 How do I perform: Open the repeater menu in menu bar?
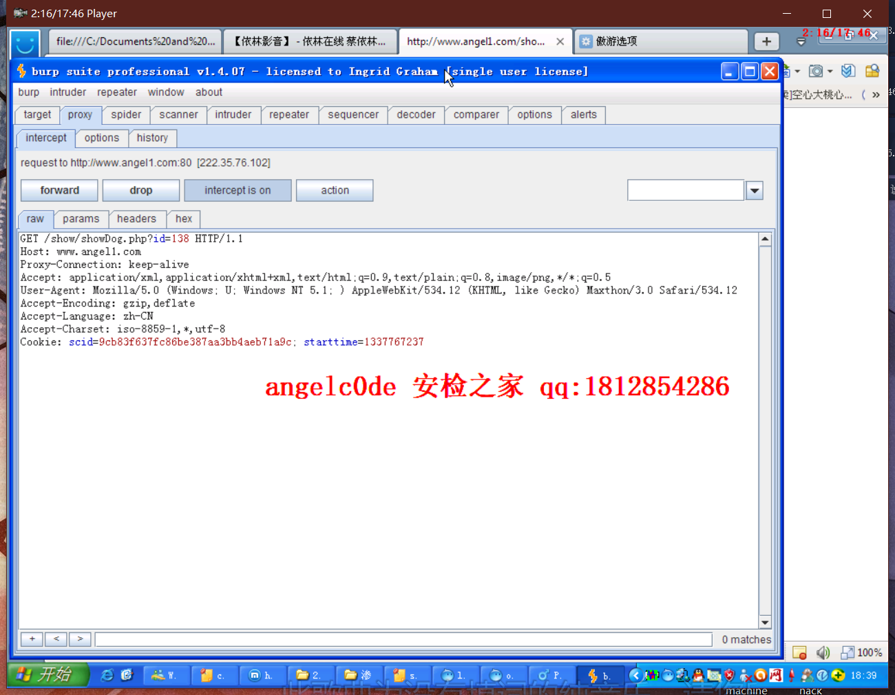click(x=117, y=92)
